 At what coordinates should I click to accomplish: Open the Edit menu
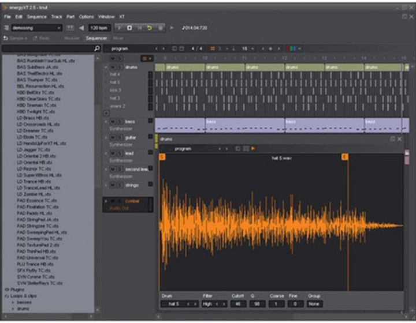tap(19, 17)
